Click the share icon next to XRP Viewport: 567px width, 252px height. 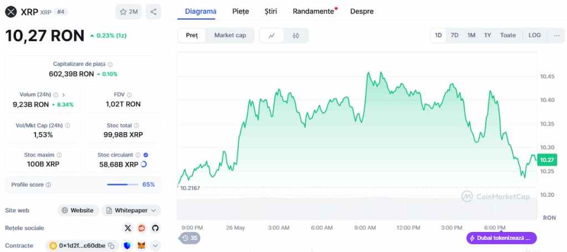(153, 12)
